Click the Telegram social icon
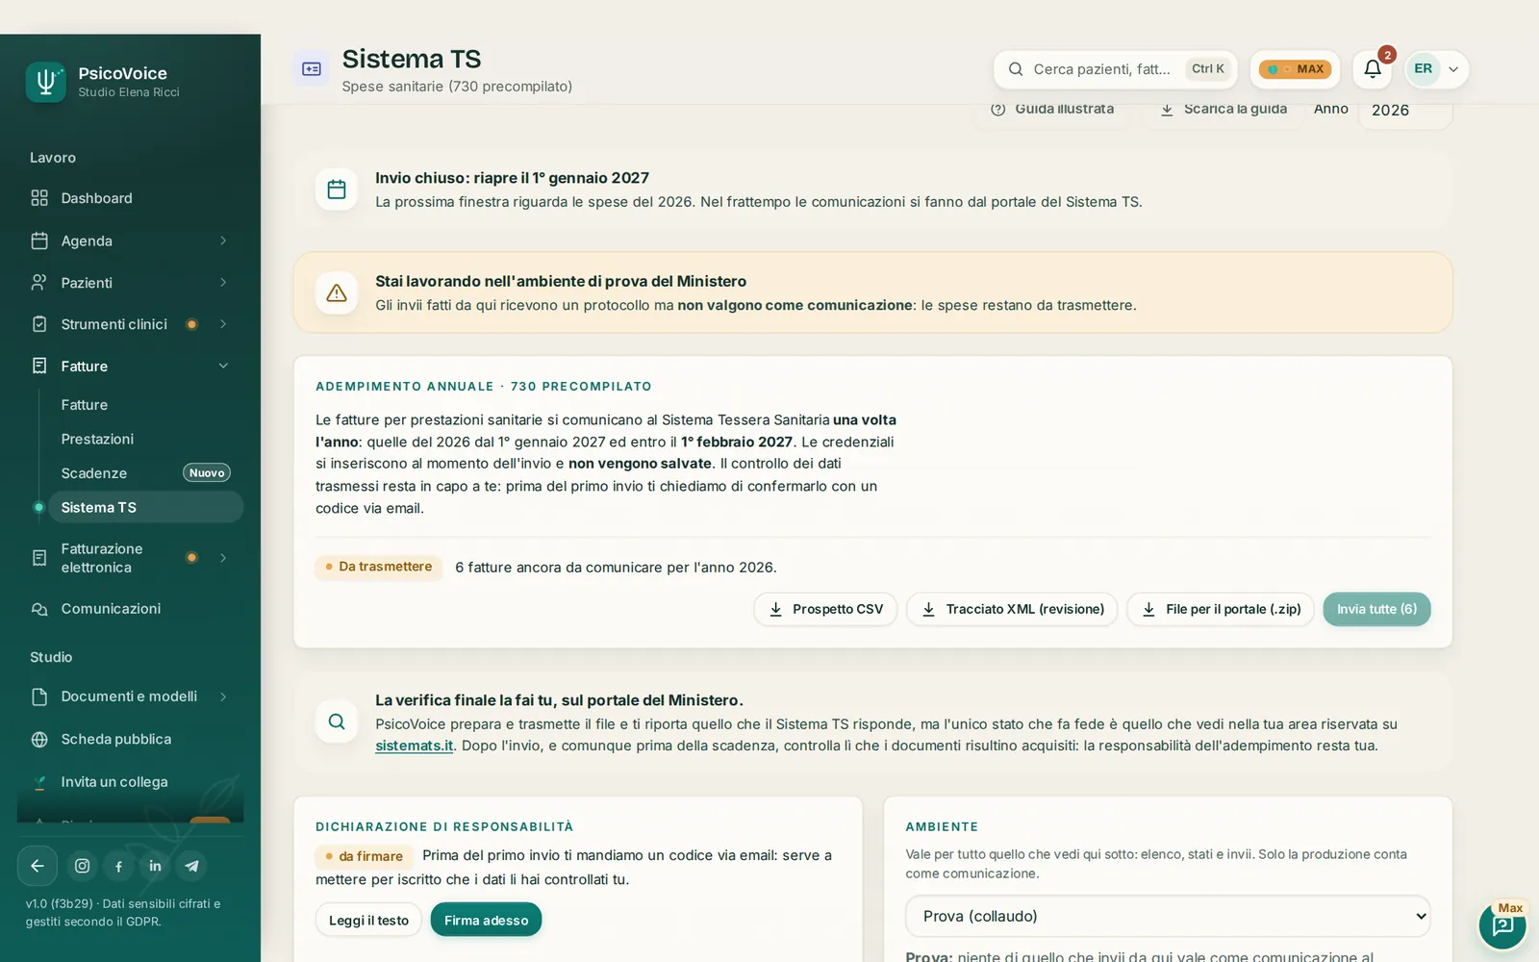Viewport: 1539px width, 962px height. tap(192, 866)
